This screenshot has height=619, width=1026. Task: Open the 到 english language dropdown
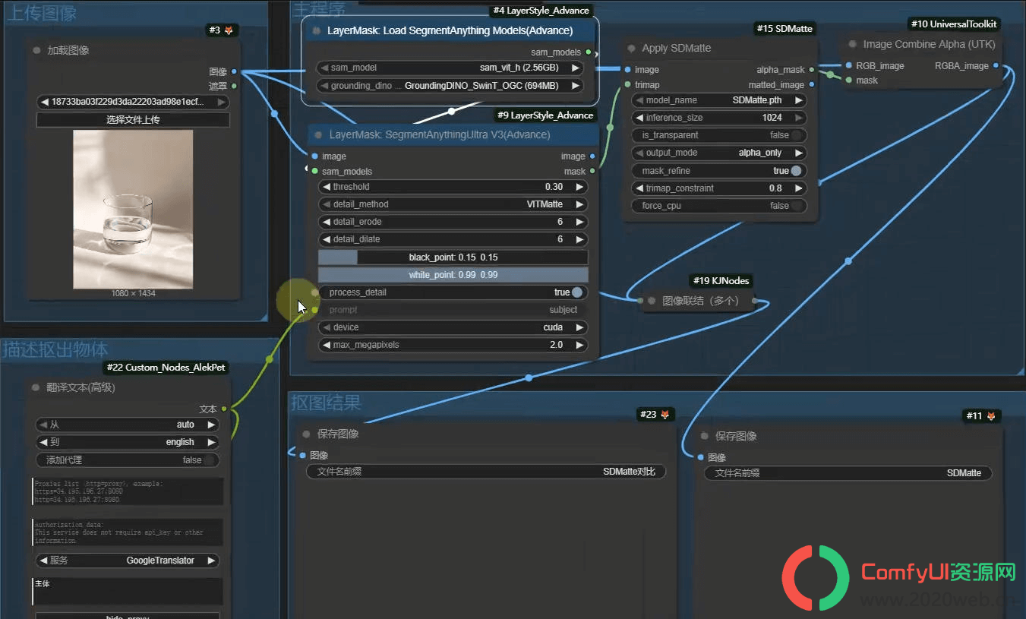[x=128, y=442]
